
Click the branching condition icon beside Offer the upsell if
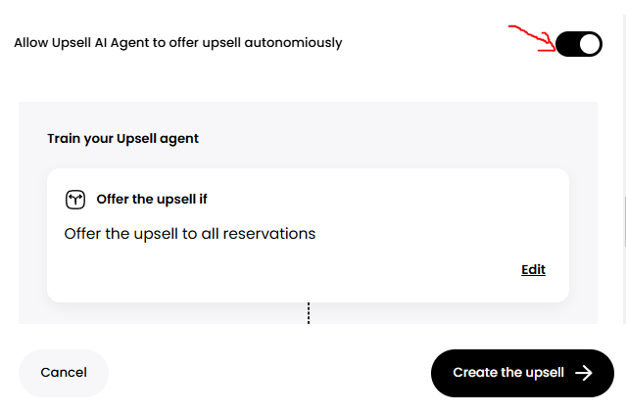click(75, 200)
